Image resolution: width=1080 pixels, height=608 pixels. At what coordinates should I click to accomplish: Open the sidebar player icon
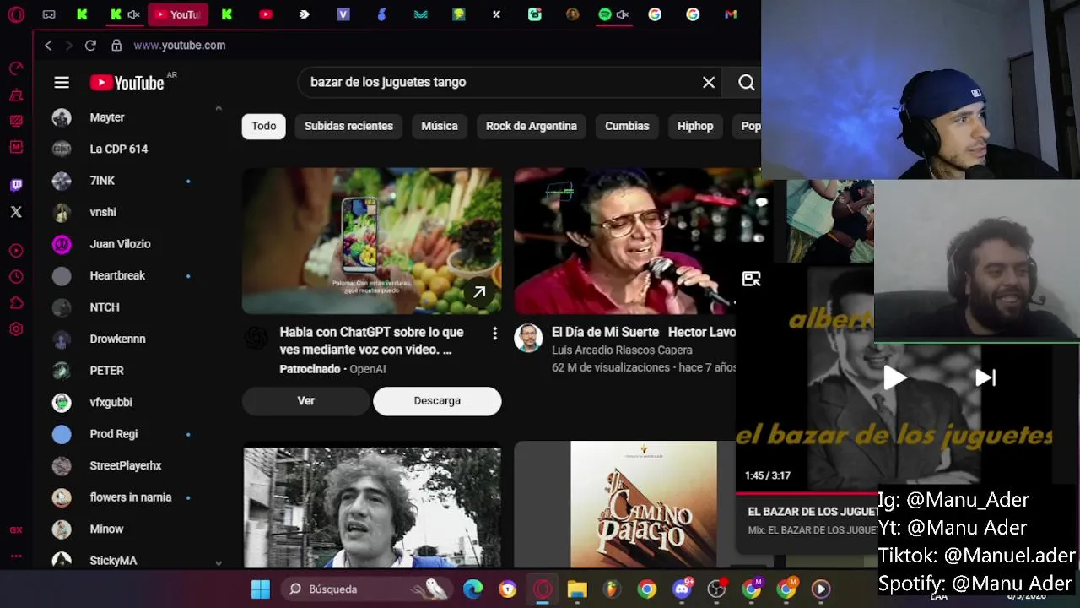click(16, 251)
